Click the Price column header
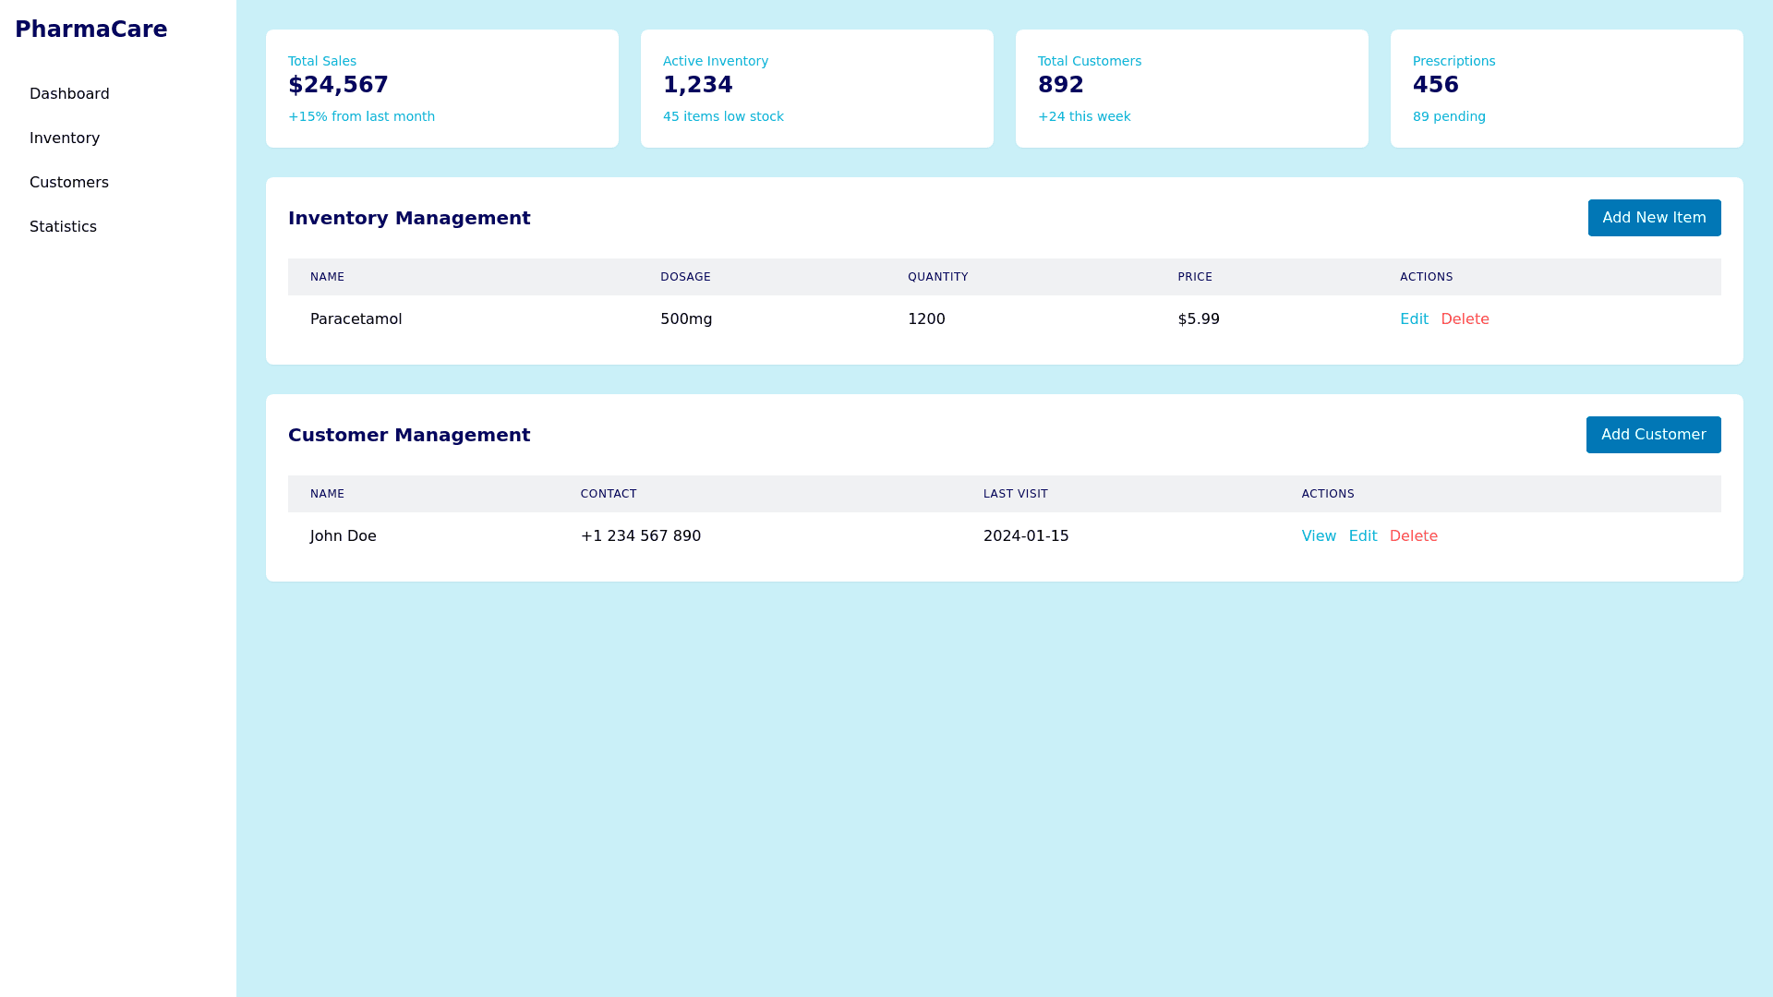Image resolution: width=1773 pixels, height=997 pixels. (1195, 277)
